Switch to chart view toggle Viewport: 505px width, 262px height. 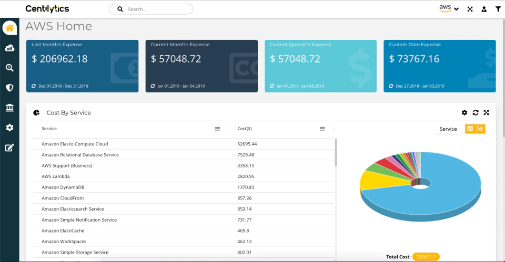[x=480, y=129]
